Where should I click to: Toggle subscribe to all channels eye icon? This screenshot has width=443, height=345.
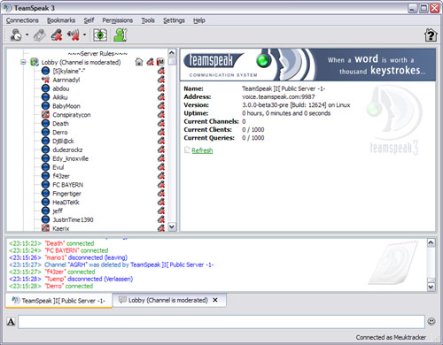(100, 35)
